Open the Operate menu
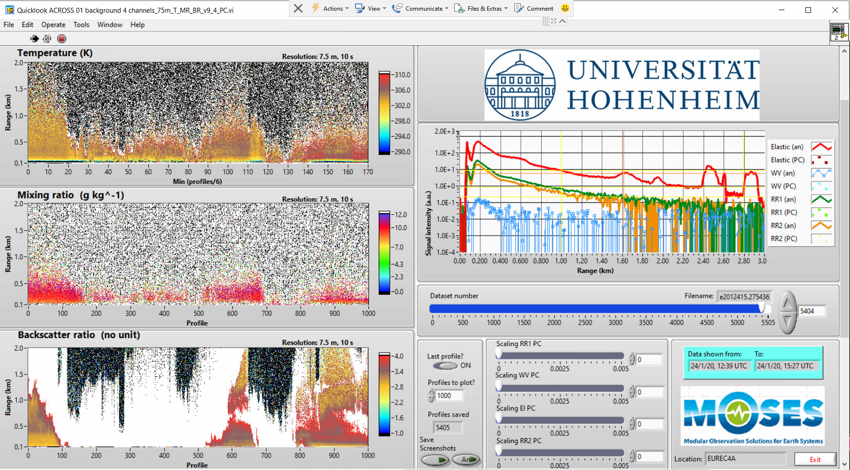Image resolution: width=850 pixels, height=470 pixels. point(53,25)
